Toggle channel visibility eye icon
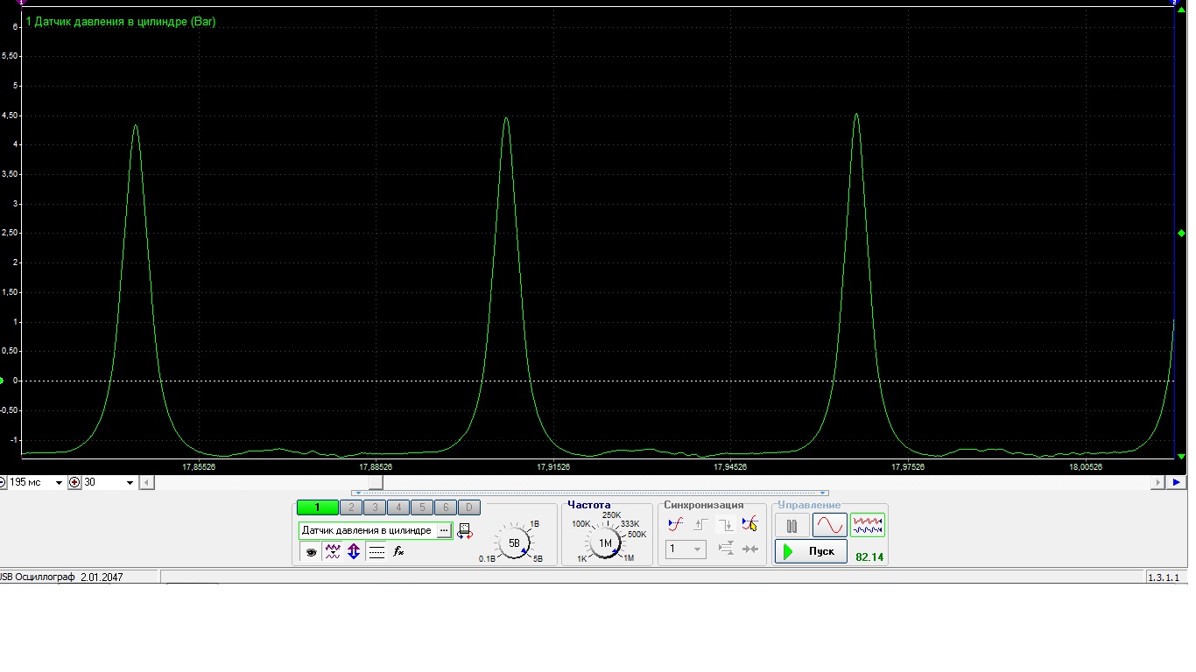 [x=311, y=552]
